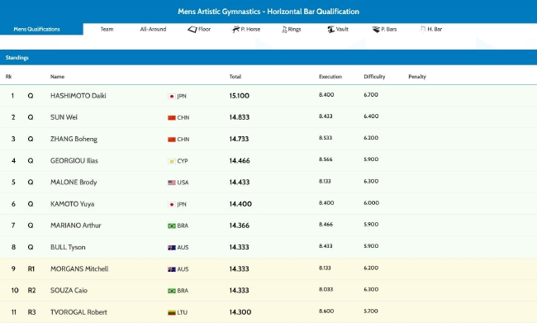
Task: Click the parallel bars icon
Action: [376, 30]
